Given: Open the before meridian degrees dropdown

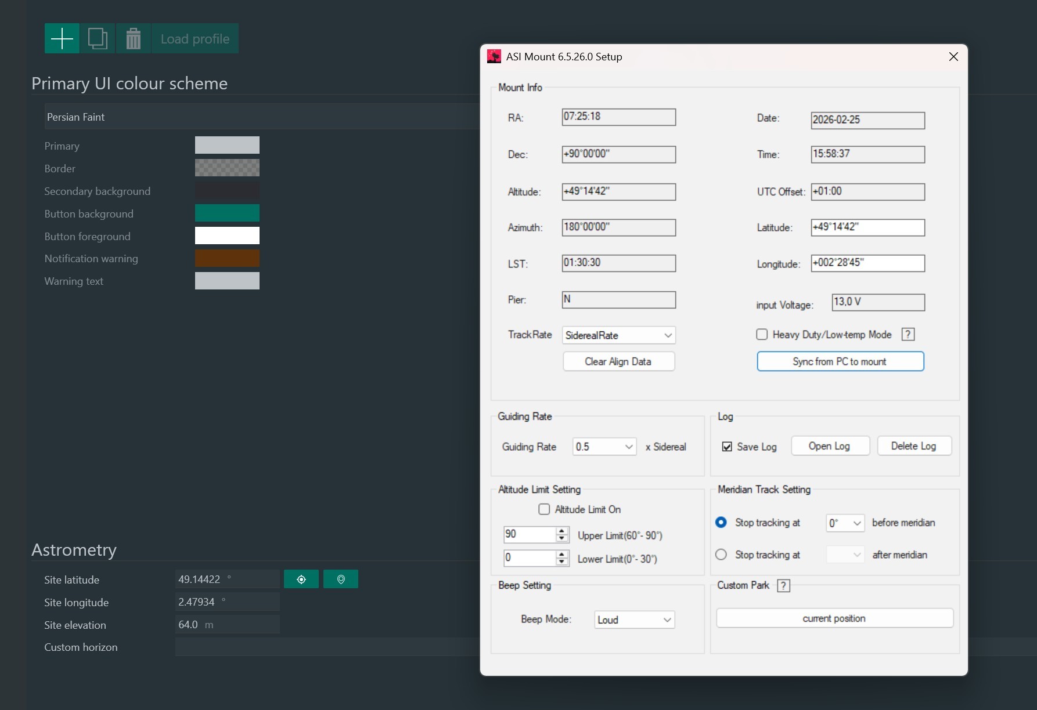Looking at the screenshot, I should 845,523.
